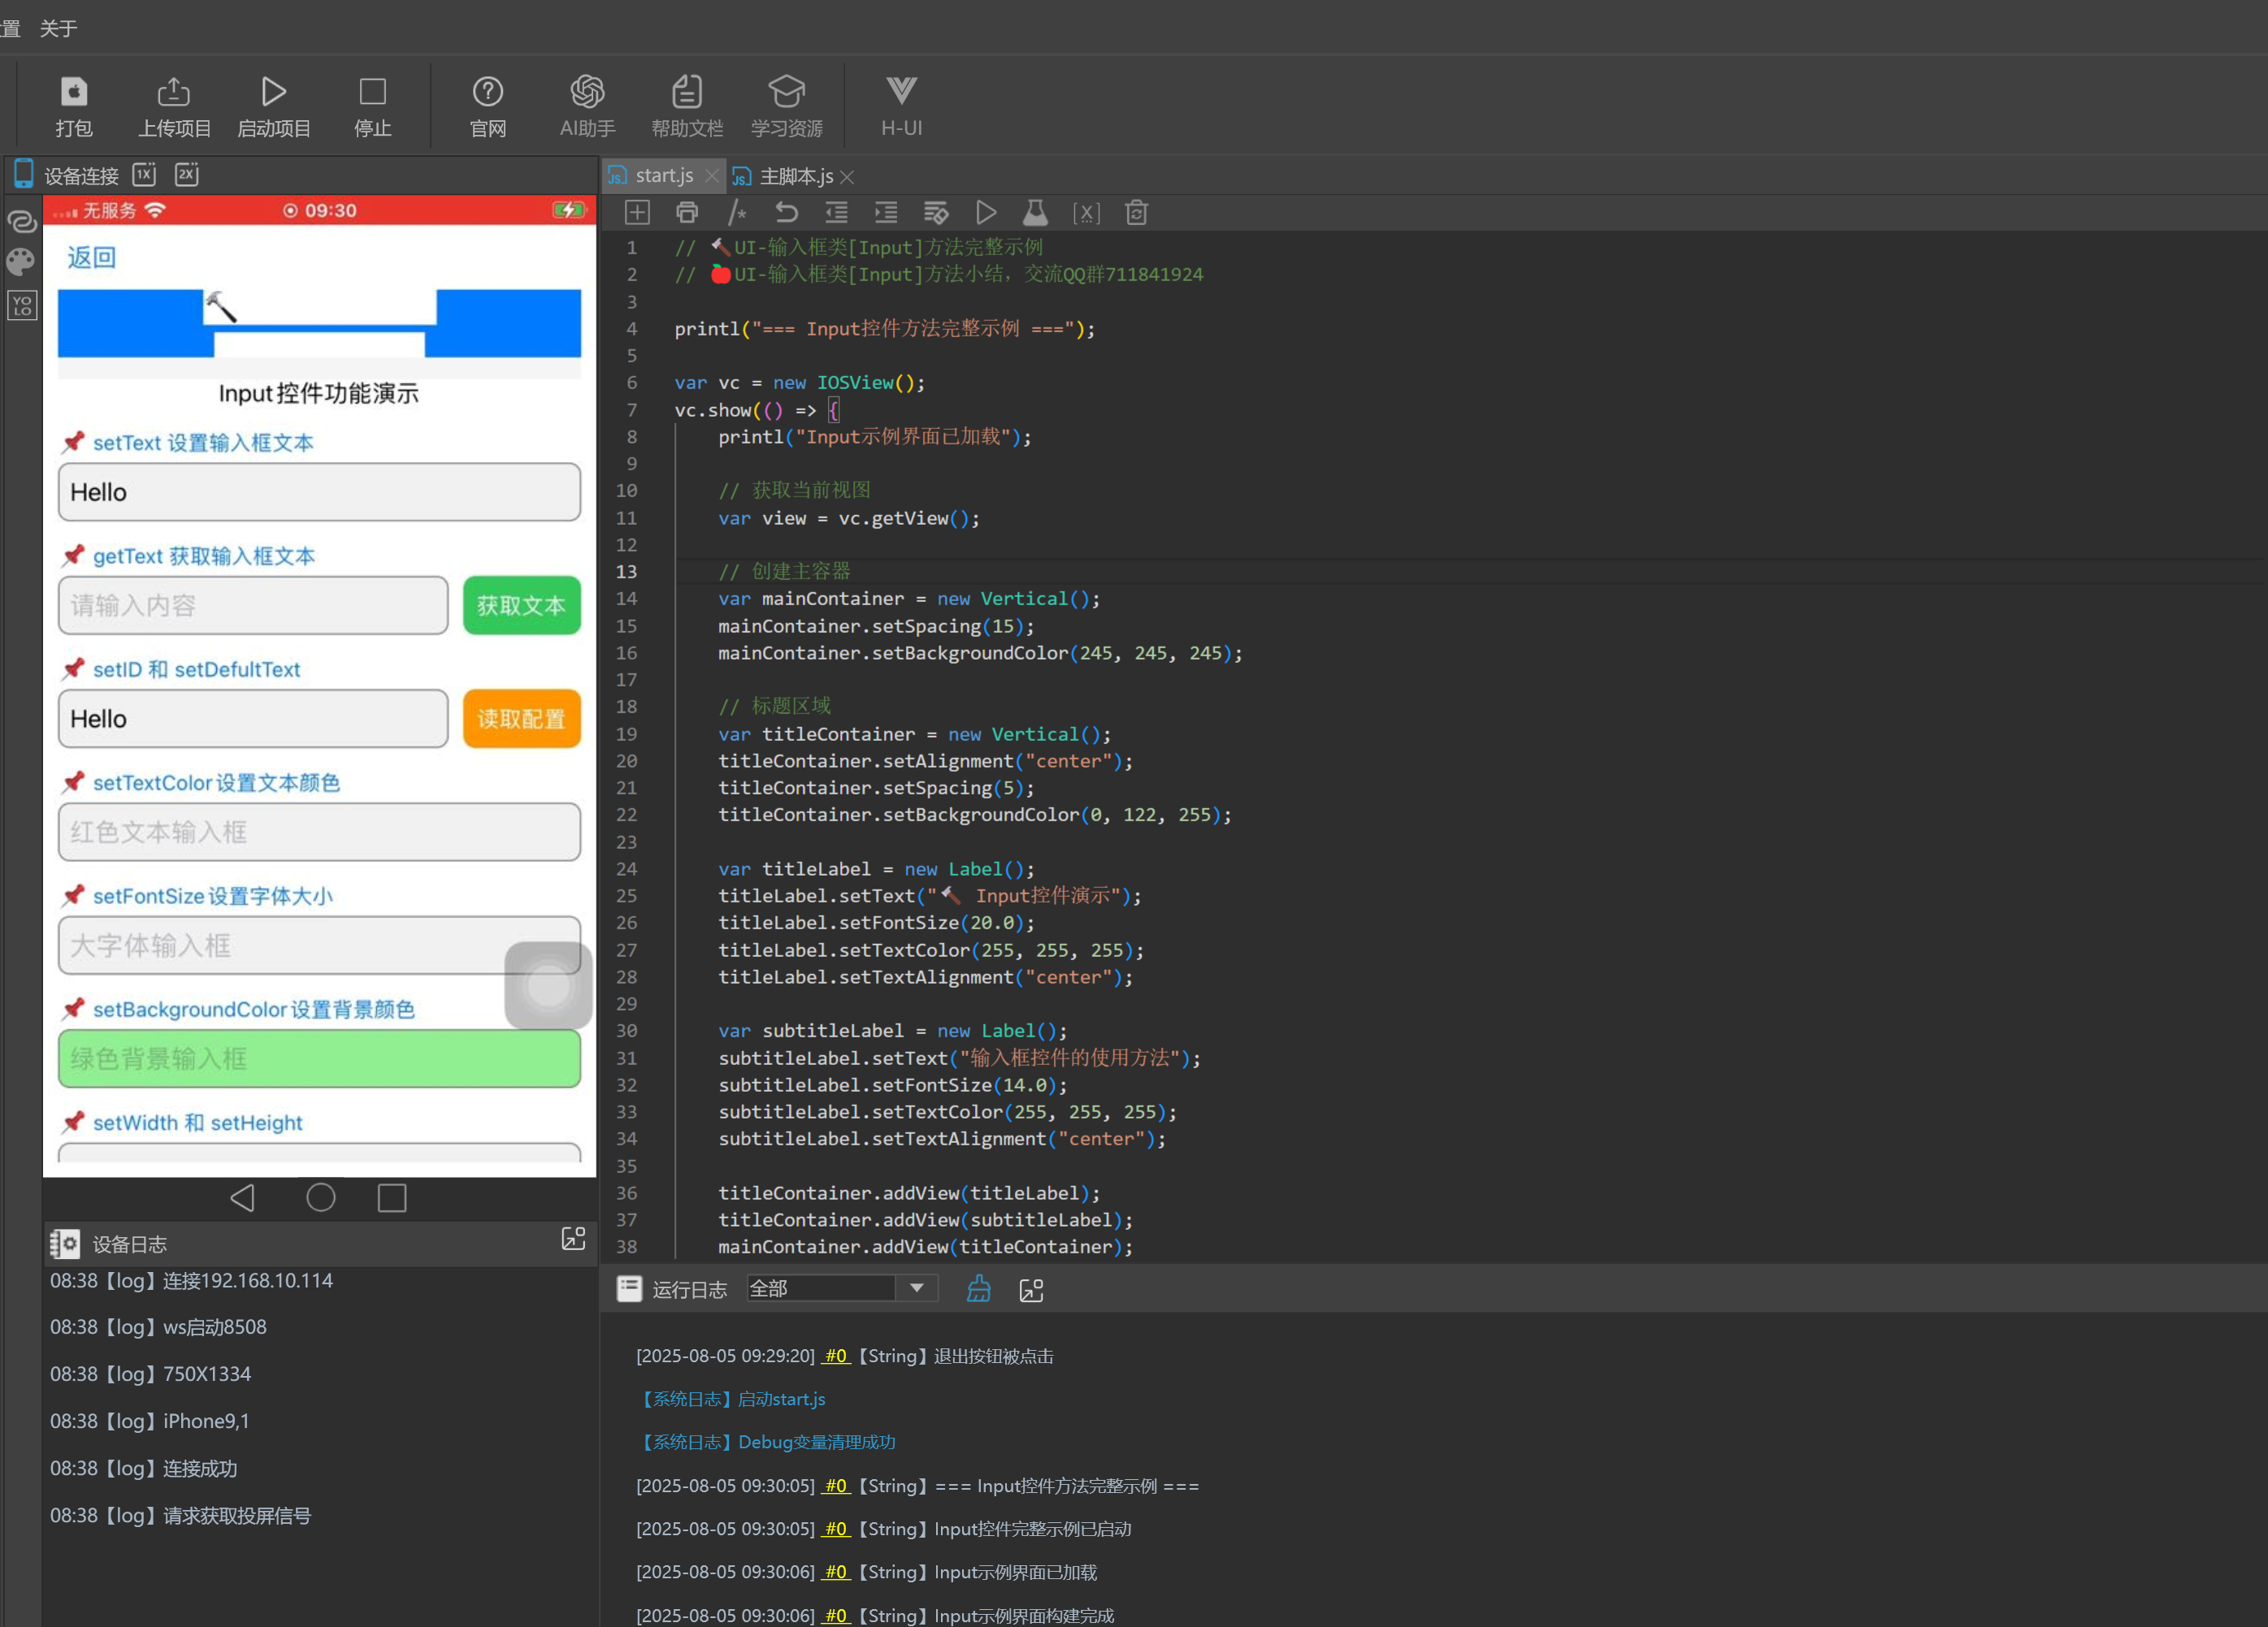Decrease indent of selected code
Screen dimensions: 2268x1627
pyautogui.click(x=836, y=213)
